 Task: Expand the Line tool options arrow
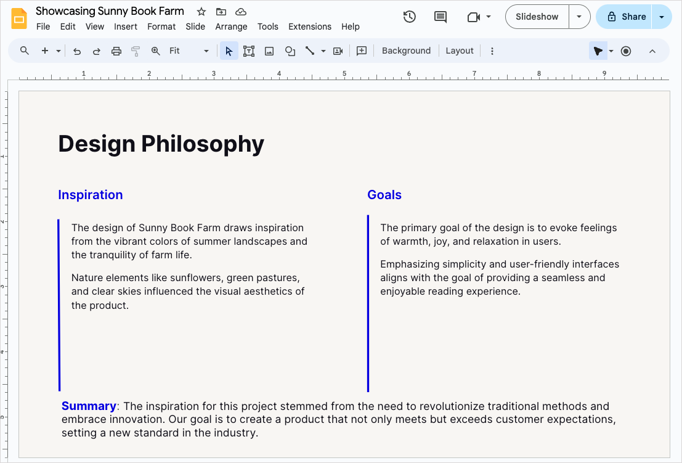[323, 51]
